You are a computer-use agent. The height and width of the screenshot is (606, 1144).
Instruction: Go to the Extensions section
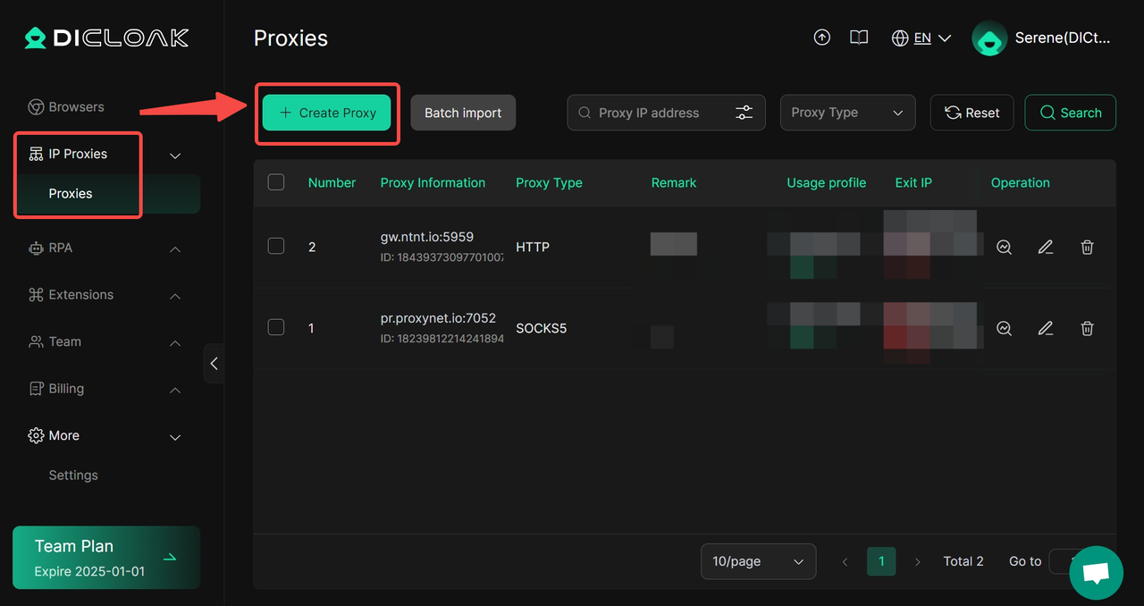coord(81,294)
